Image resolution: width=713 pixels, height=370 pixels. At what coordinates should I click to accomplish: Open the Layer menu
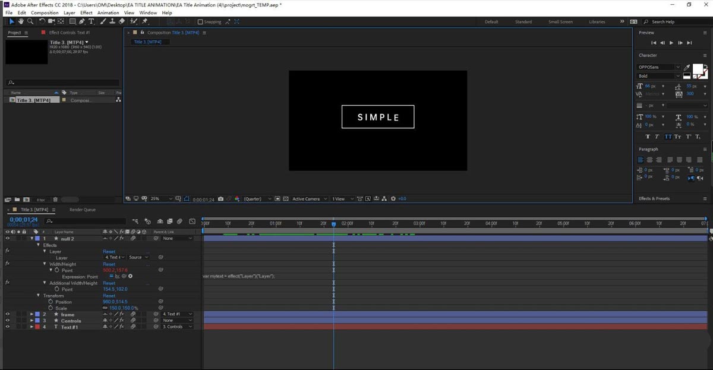(x=70, y=12)
